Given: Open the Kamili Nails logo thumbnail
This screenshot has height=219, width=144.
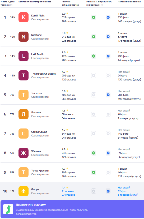Looking at the screenshot, I should coord(24,17).
